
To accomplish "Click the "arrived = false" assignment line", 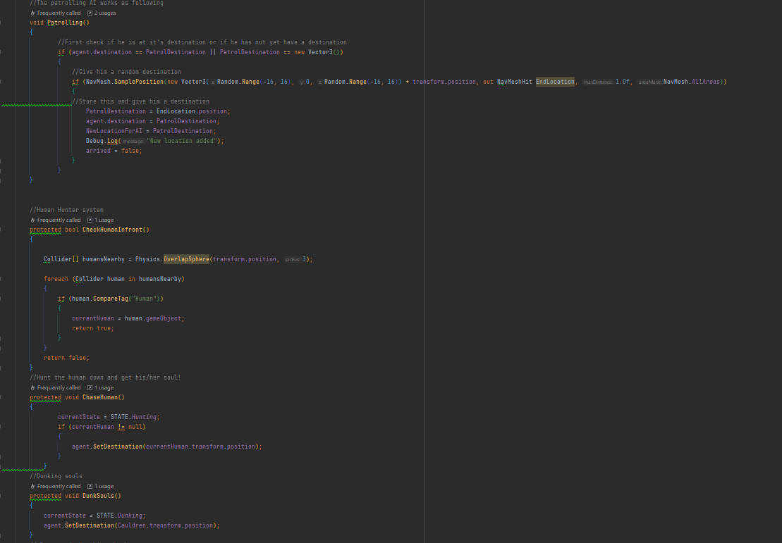I will pyautogui.click(x=114, y=151).
